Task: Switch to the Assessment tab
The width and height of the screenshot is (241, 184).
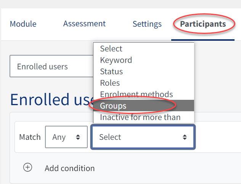Action: 84,24
